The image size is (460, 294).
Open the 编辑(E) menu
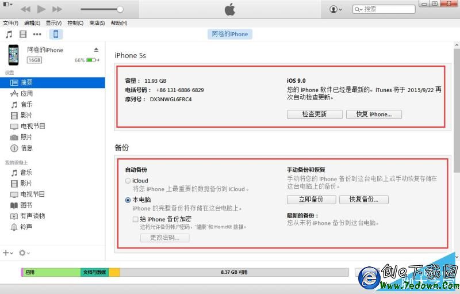[32, 23]
